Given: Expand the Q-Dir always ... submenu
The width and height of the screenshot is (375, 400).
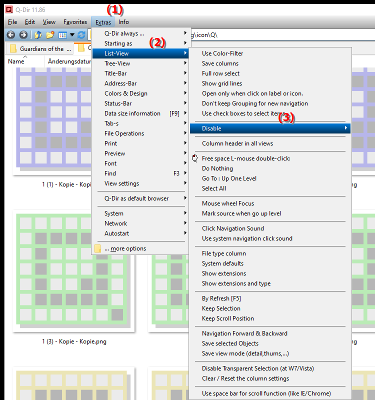Looking at the screenshot, I should (140, 33).
